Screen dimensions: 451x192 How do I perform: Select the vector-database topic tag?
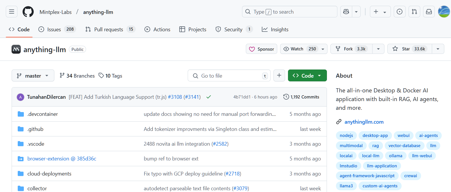[x=405, y=146]
